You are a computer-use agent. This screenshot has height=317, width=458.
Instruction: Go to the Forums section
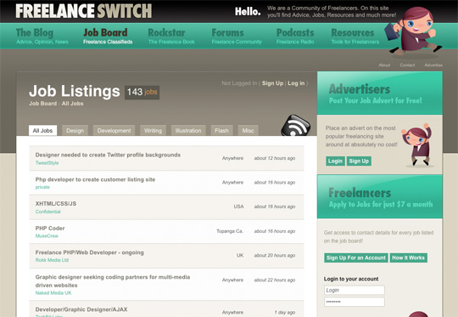tap(237, 37)
